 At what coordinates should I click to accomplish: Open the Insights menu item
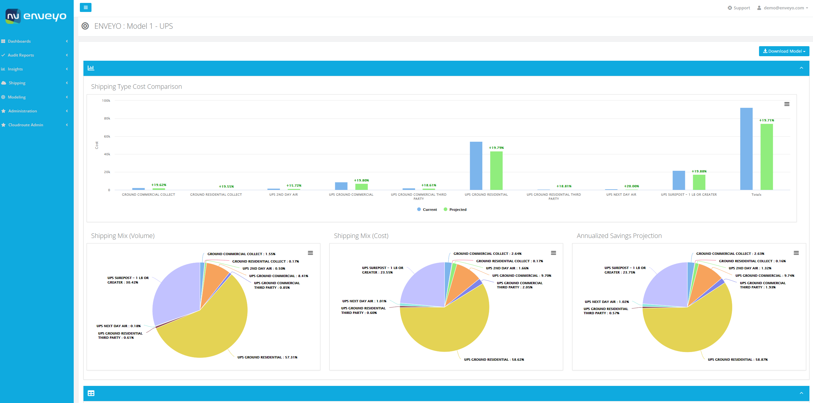[x=37, y=69]
